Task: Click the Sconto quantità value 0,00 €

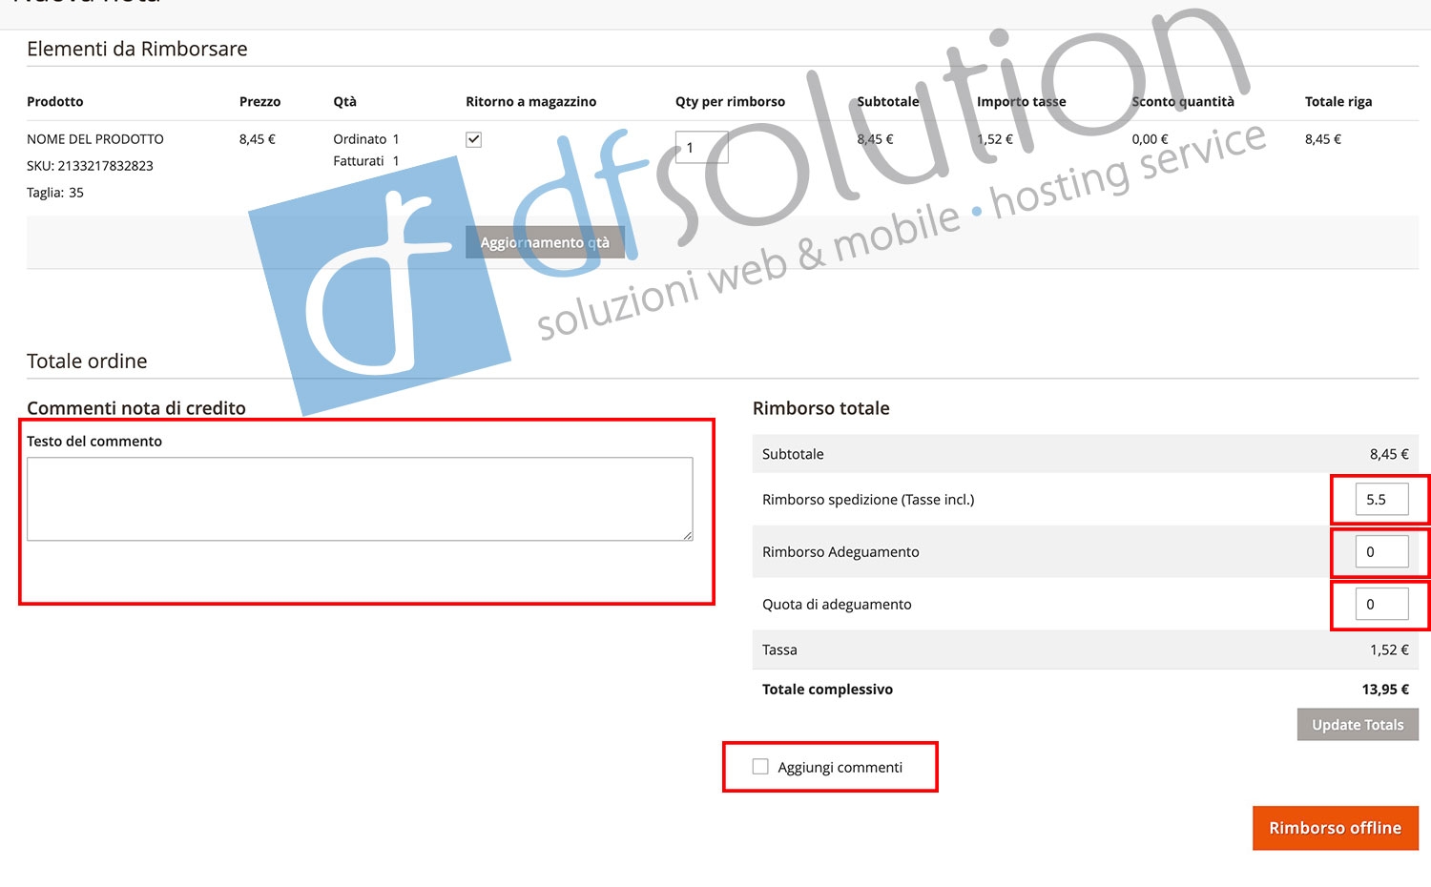Action: [1150, 139]
